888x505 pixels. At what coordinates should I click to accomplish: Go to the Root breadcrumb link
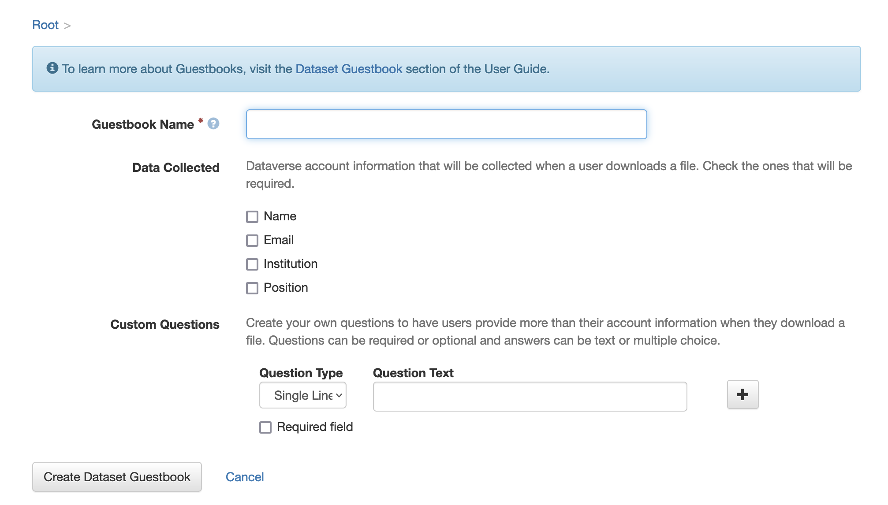(x=45, y=25)
